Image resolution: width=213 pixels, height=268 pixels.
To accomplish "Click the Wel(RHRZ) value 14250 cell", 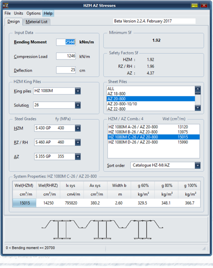I will (x=48, y=203).
